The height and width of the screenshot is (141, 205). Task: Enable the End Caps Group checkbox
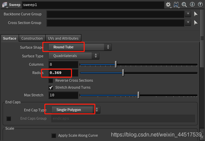[9, 119]
